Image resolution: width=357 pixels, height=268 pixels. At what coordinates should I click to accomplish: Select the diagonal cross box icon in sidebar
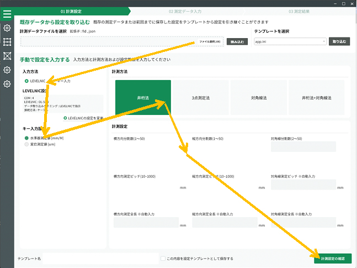click(7, 56)
